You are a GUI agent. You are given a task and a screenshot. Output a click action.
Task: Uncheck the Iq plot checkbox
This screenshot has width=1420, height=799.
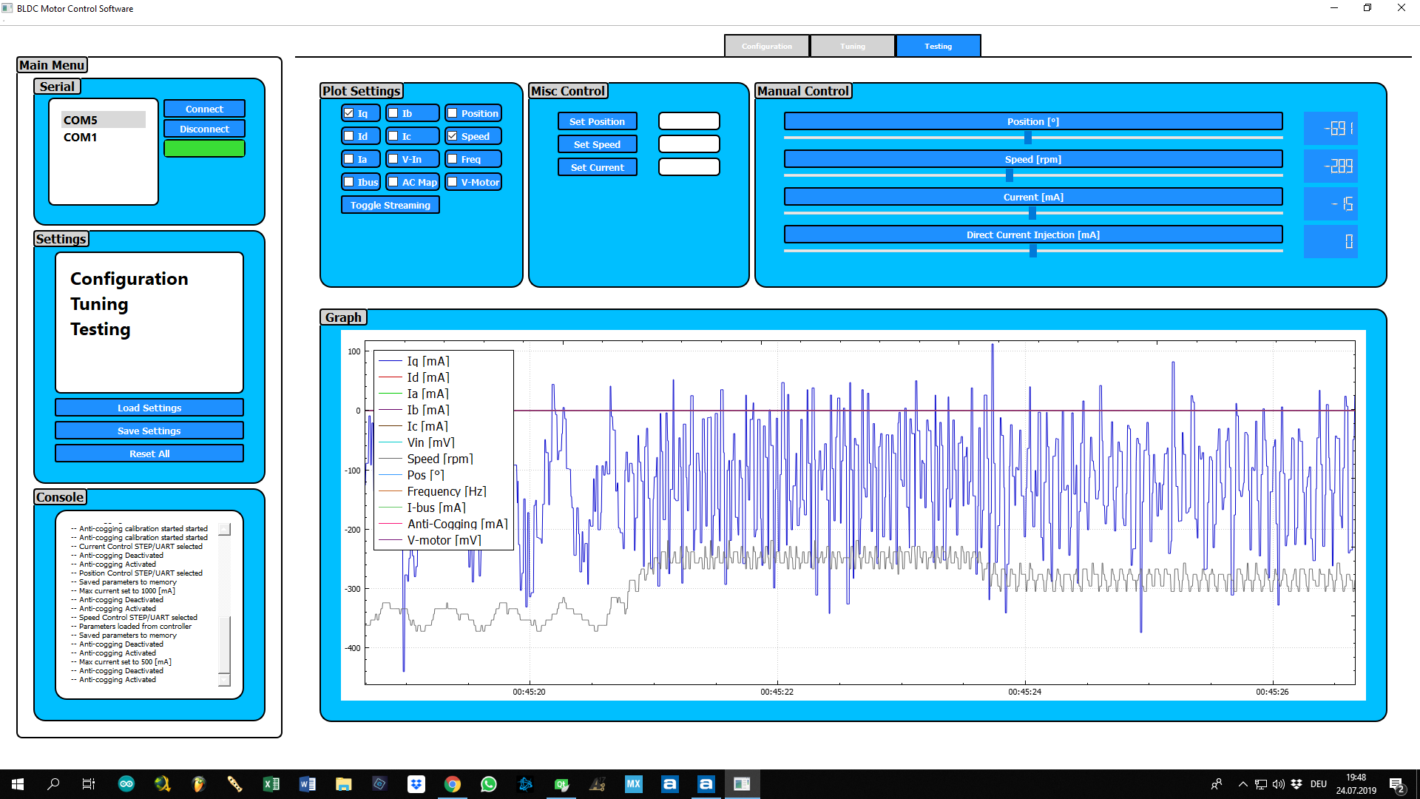click(349, 113)
